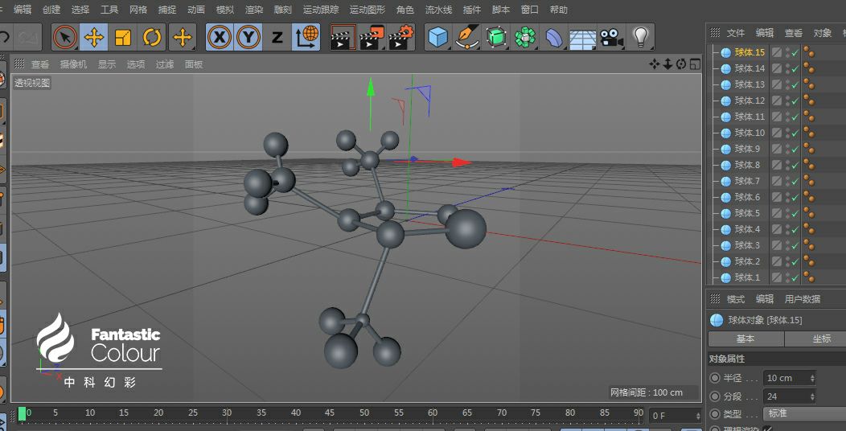Open the cube primitive object tool

click(x=437, y=37)
